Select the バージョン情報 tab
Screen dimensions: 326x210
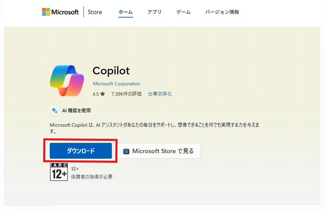pos(222,12)
